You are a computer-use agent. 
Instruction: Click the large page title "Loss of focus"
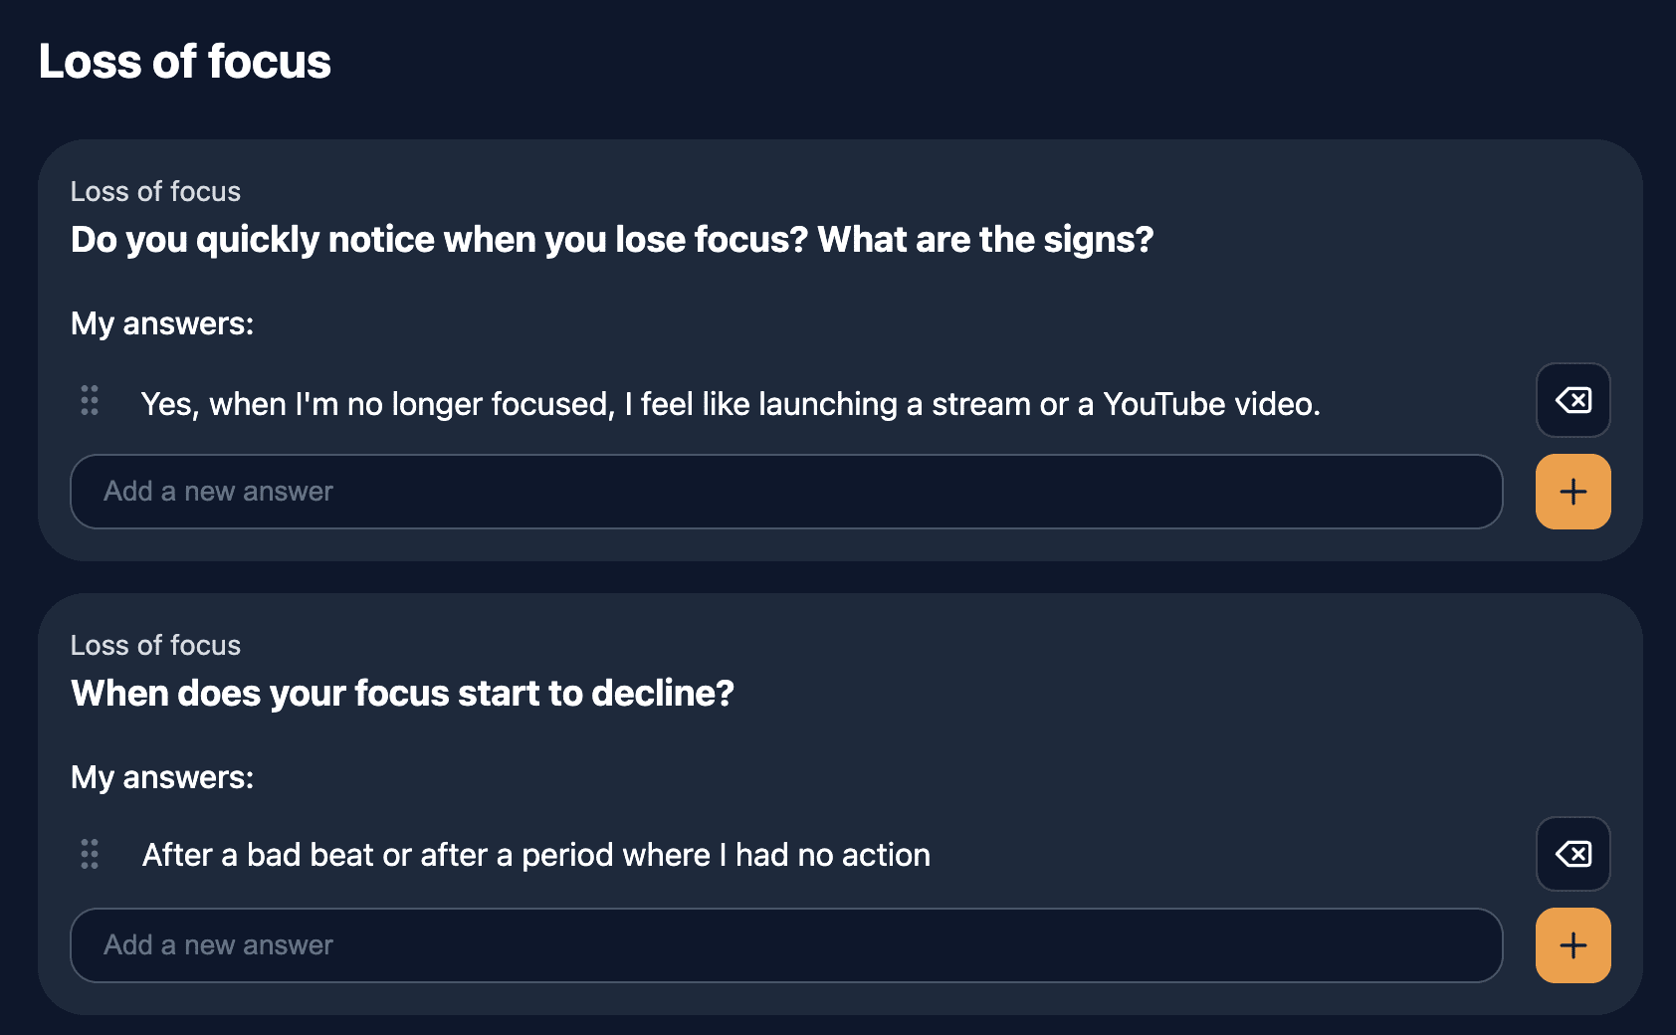point(185,62)
